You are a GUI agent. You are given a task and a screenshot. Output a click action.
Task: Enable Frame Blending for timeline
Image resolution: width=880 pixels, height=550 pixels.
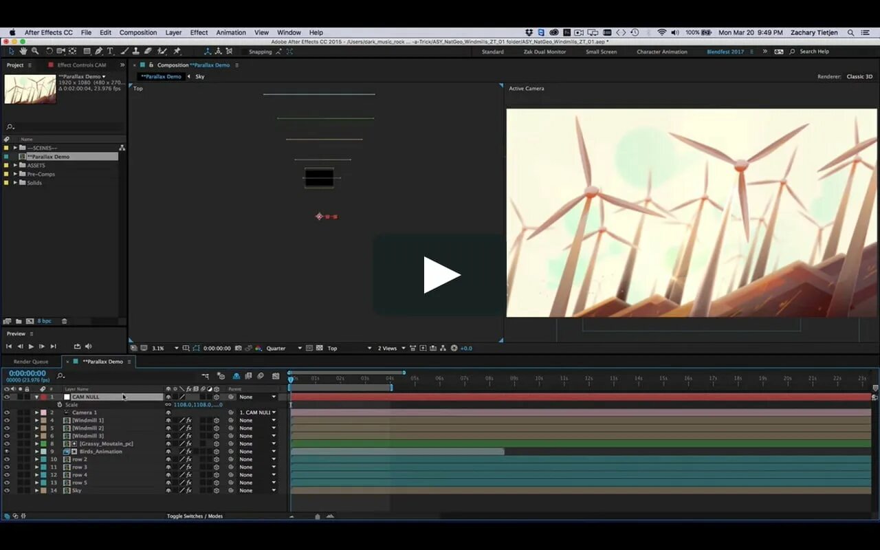[247, 376]
